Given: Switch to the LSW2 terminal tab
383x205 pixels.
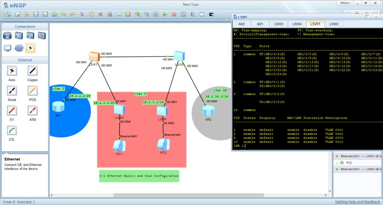Looking at the screenshot, I should coord(334,24).
